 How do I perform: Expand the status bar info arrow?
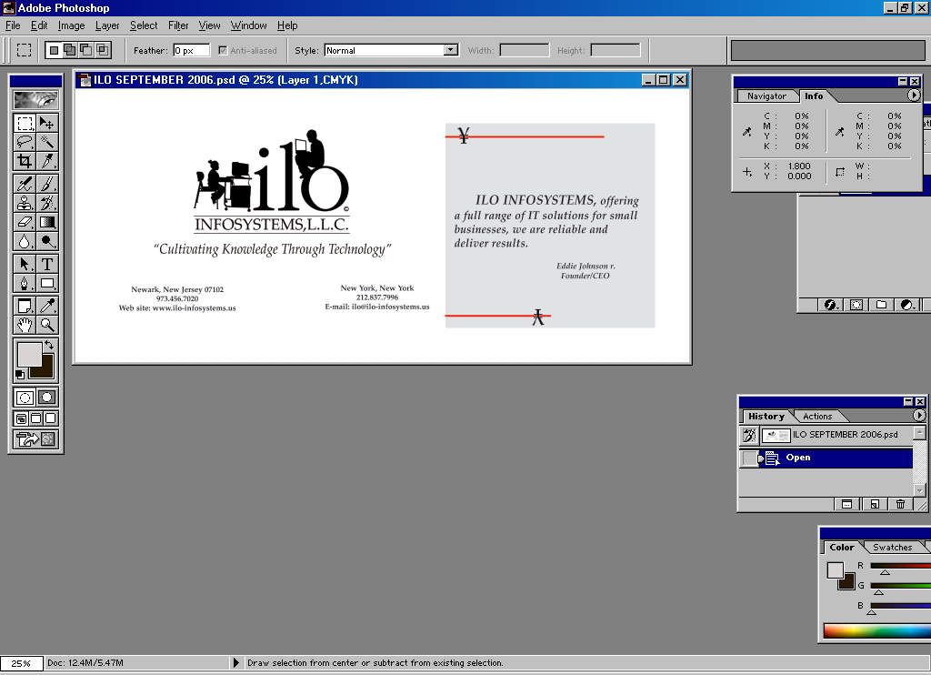click(237, 663)
